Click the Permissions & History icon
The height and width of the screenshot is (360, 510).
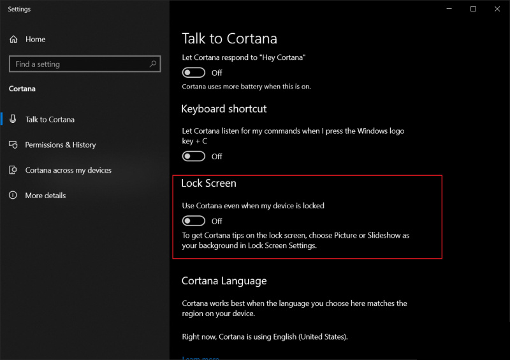coord(13,145)
